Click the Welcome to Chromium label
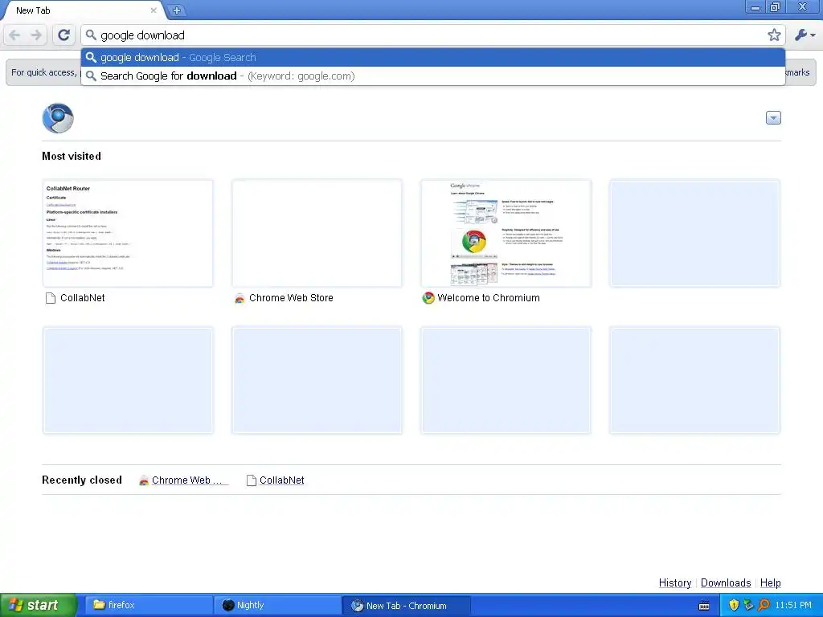Screen dimensions: 823x617 coord(488,298)
